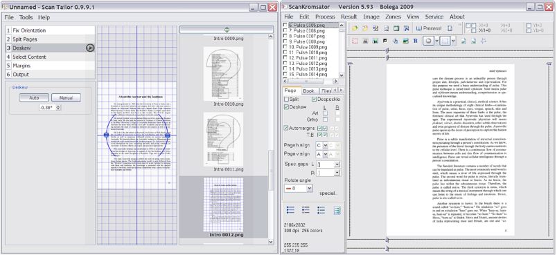
Task: Expand the Spec. gaps L dropdown
Action: [x=337, y=164]
